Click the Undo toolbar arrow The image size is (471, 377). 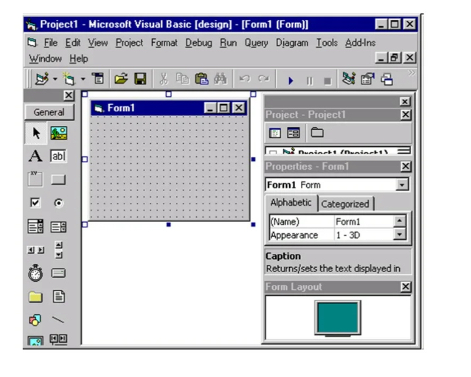click(244, 79)
